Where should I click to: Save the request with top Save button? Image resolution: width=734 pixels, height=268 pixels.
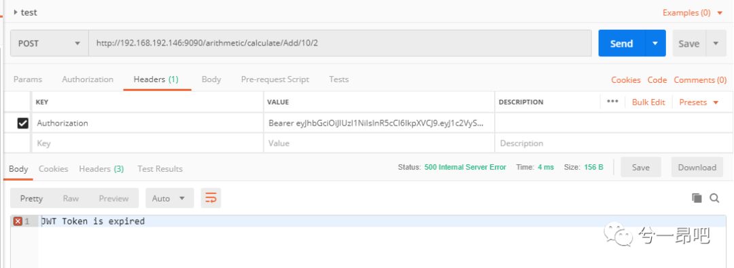click(x=689, y=43)
